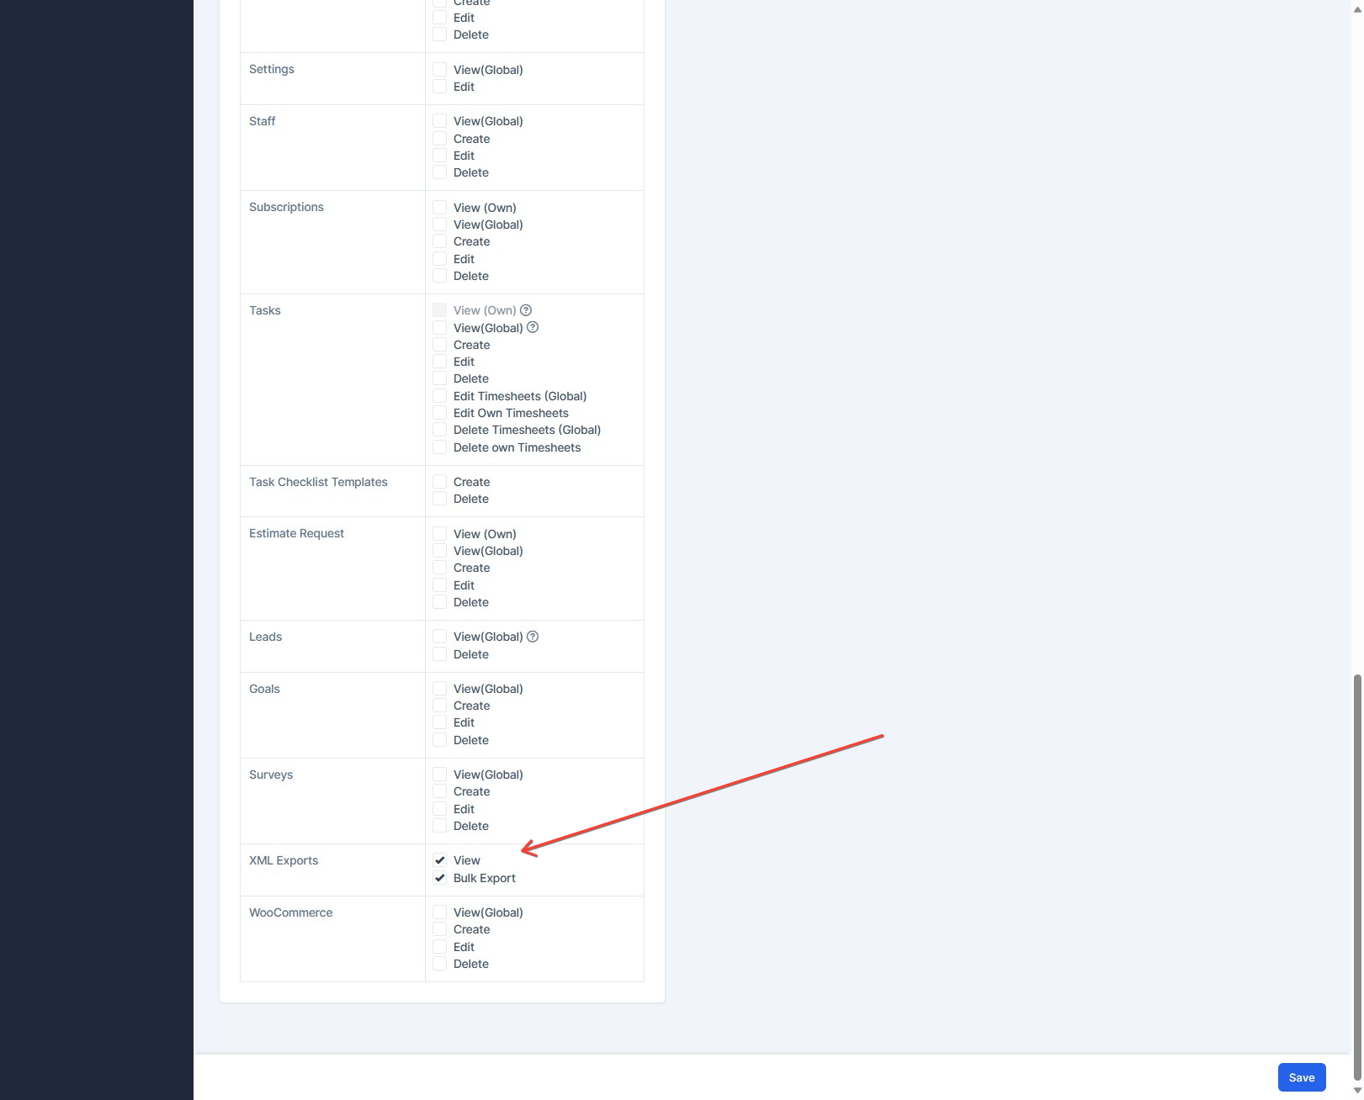Uncheck XML Exports Bulk Export checkbox
1364x1100 pixels.
pyautogui.click(x=439, y=878)
